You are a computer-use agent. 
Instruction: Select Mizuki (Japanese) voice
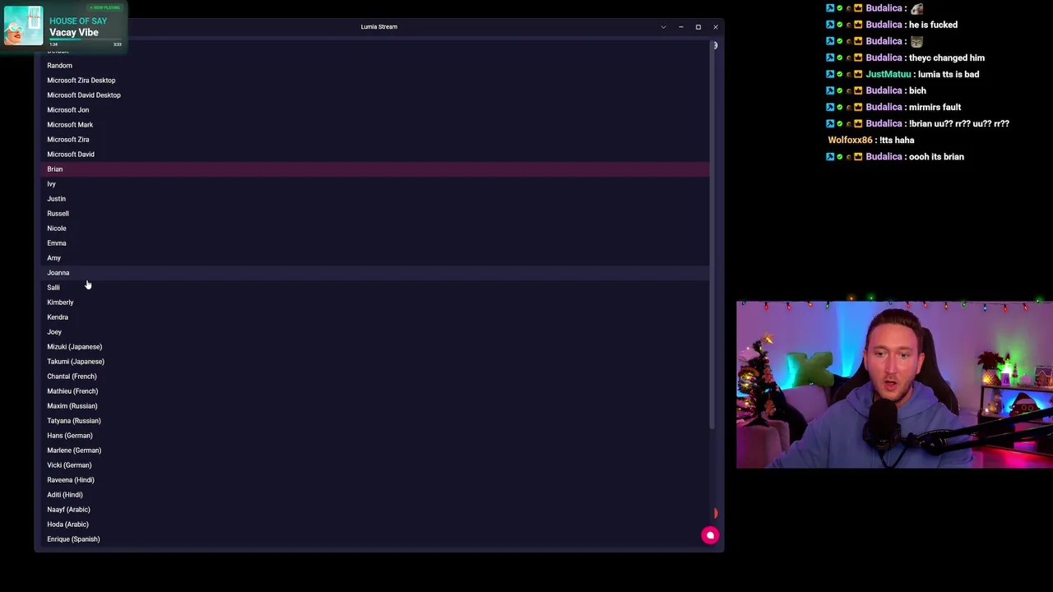click(x=374, y=347)
